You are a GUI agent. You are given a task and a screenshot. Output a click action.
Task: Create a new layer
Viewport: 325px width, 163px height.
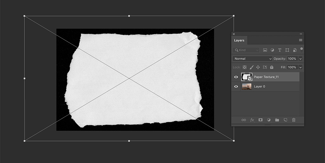coord(285,120)
